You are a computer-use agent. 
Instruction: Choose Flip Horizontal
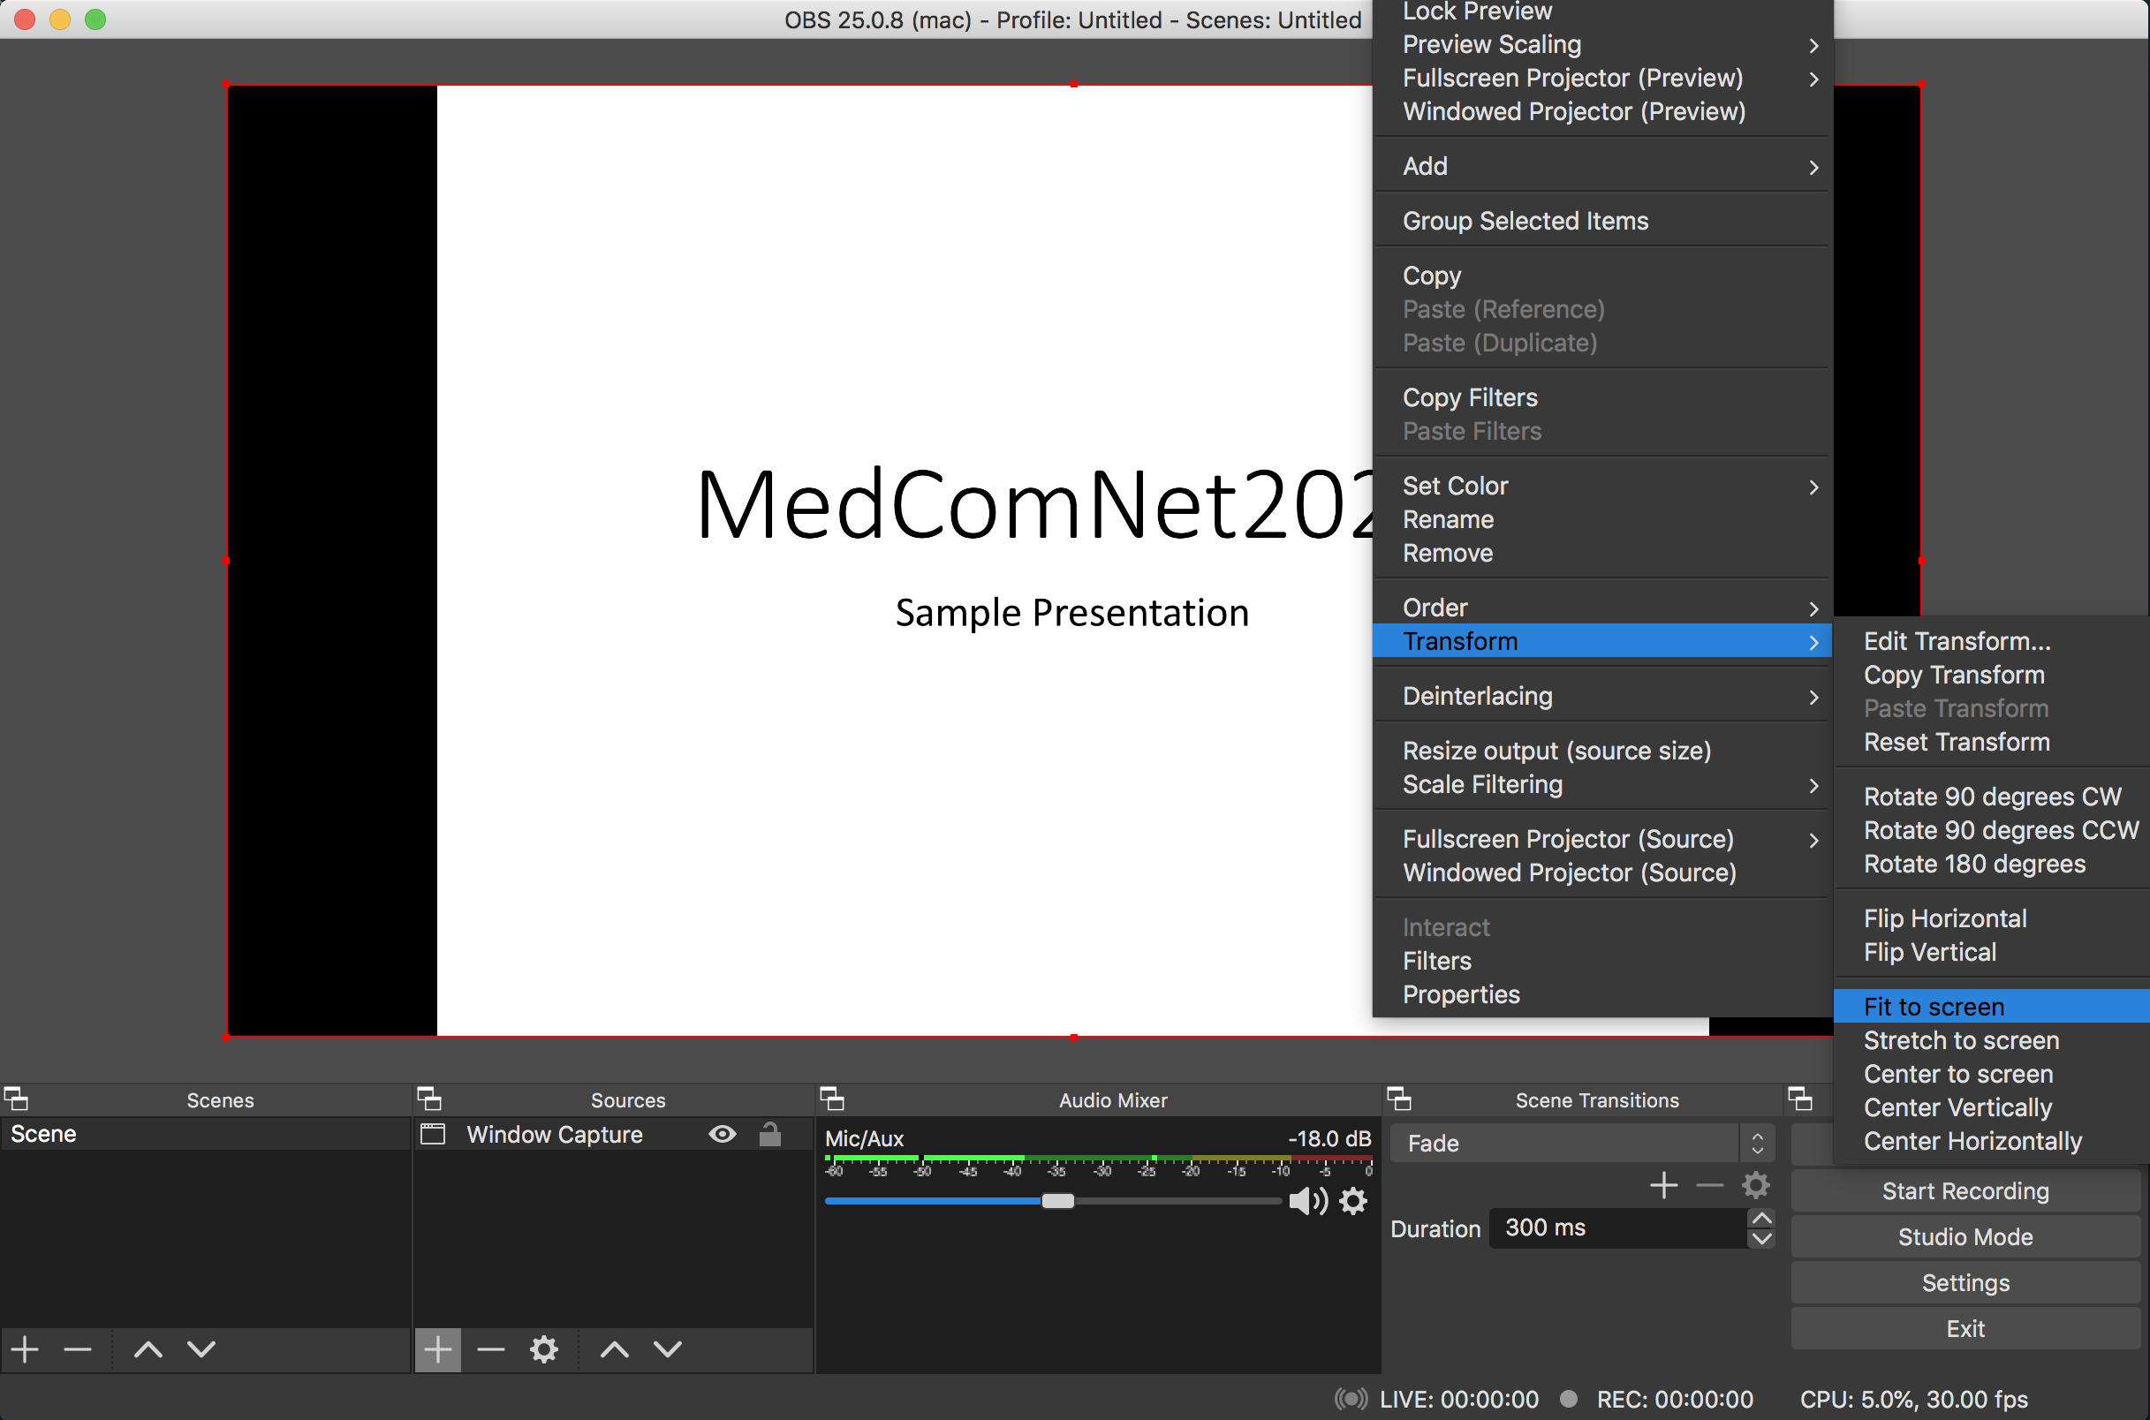(x=1992, y=918)
